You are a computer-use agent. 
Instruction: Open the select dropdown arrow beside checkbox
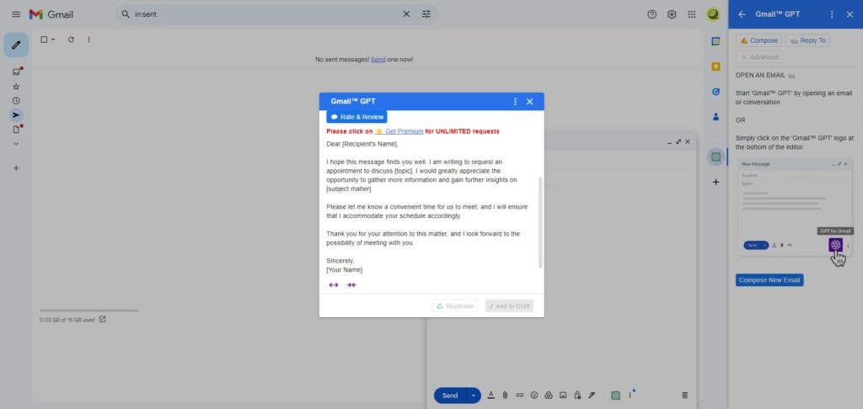53,40
